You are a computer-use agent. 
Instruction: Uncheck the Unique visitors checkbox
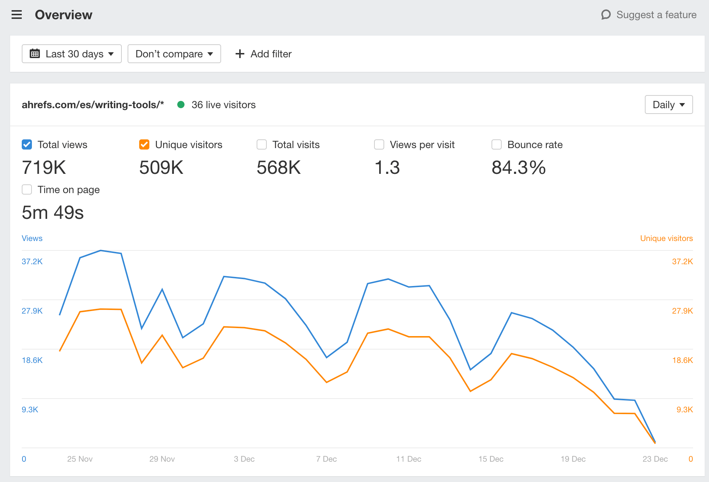(x=144, y=144)
